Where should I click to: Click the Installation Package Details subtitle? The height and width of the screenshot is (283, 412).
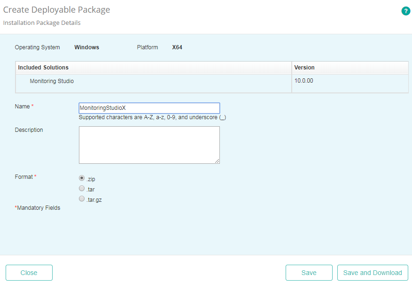41,23
